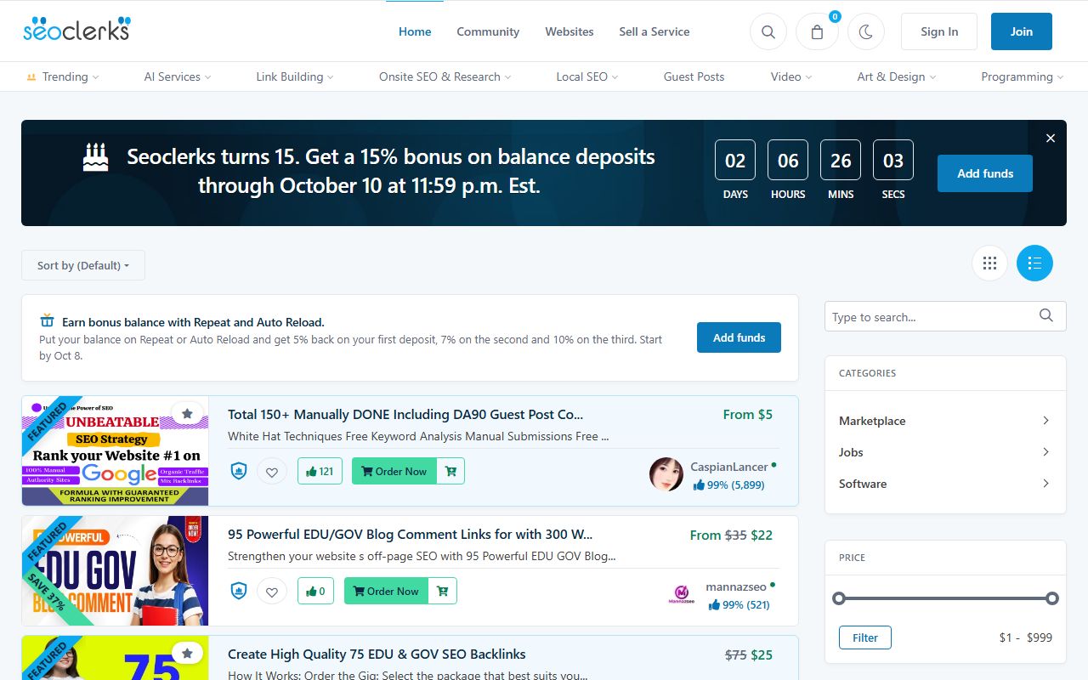Screen dimensions: 1088x680
Task: Click Order Now for Total 150+ listing
Action: click(394, 471)
